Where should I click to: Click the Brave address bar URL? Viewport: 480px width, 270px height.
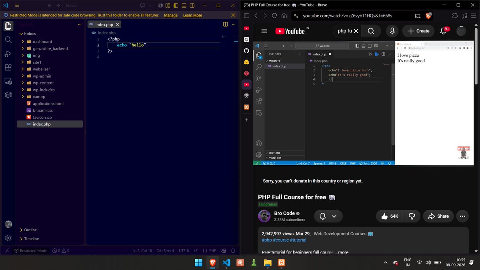coord(347,16)
